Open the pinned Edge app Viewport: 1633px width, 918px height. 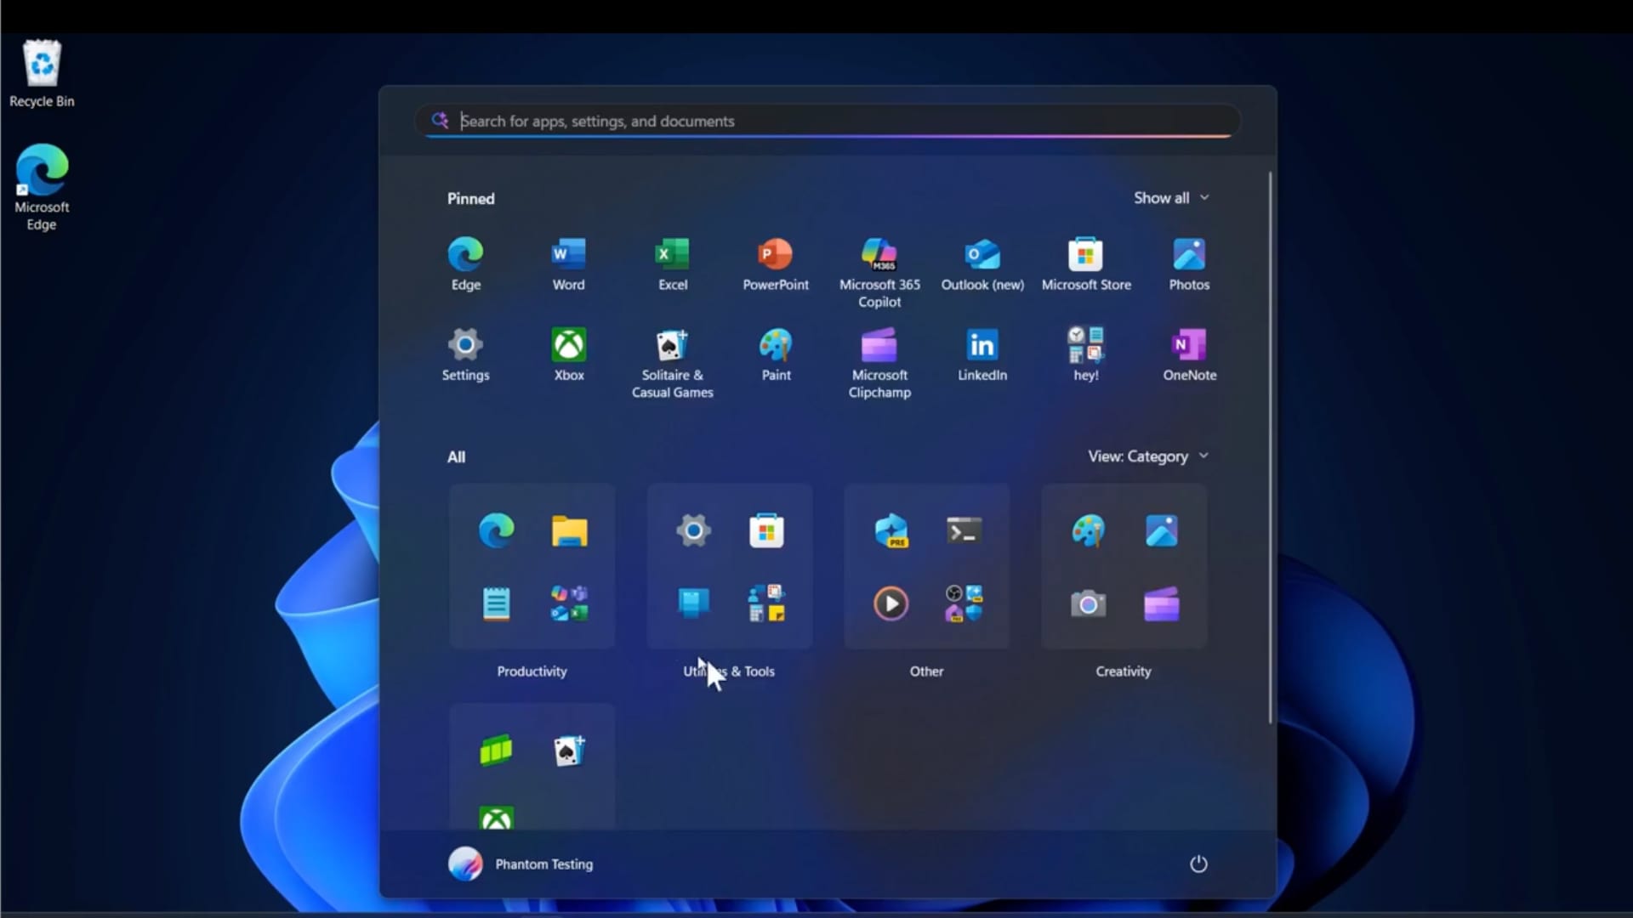point(465,264)
